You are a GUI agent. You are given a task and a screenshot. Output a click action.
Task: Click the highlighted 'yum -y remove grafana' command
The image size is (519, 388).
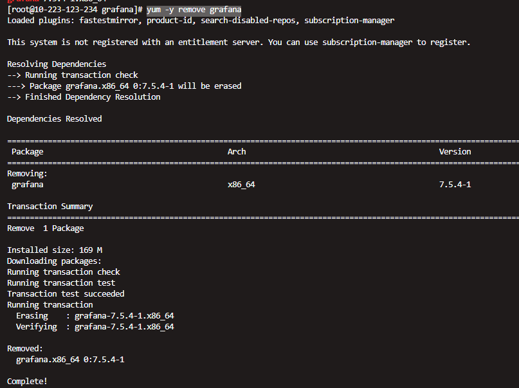coord(194,10)
